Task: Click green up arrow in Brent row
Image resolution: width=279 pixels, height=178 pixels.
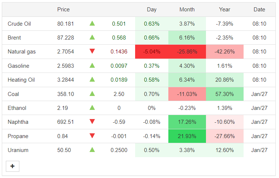Action: tap(92, 37)
